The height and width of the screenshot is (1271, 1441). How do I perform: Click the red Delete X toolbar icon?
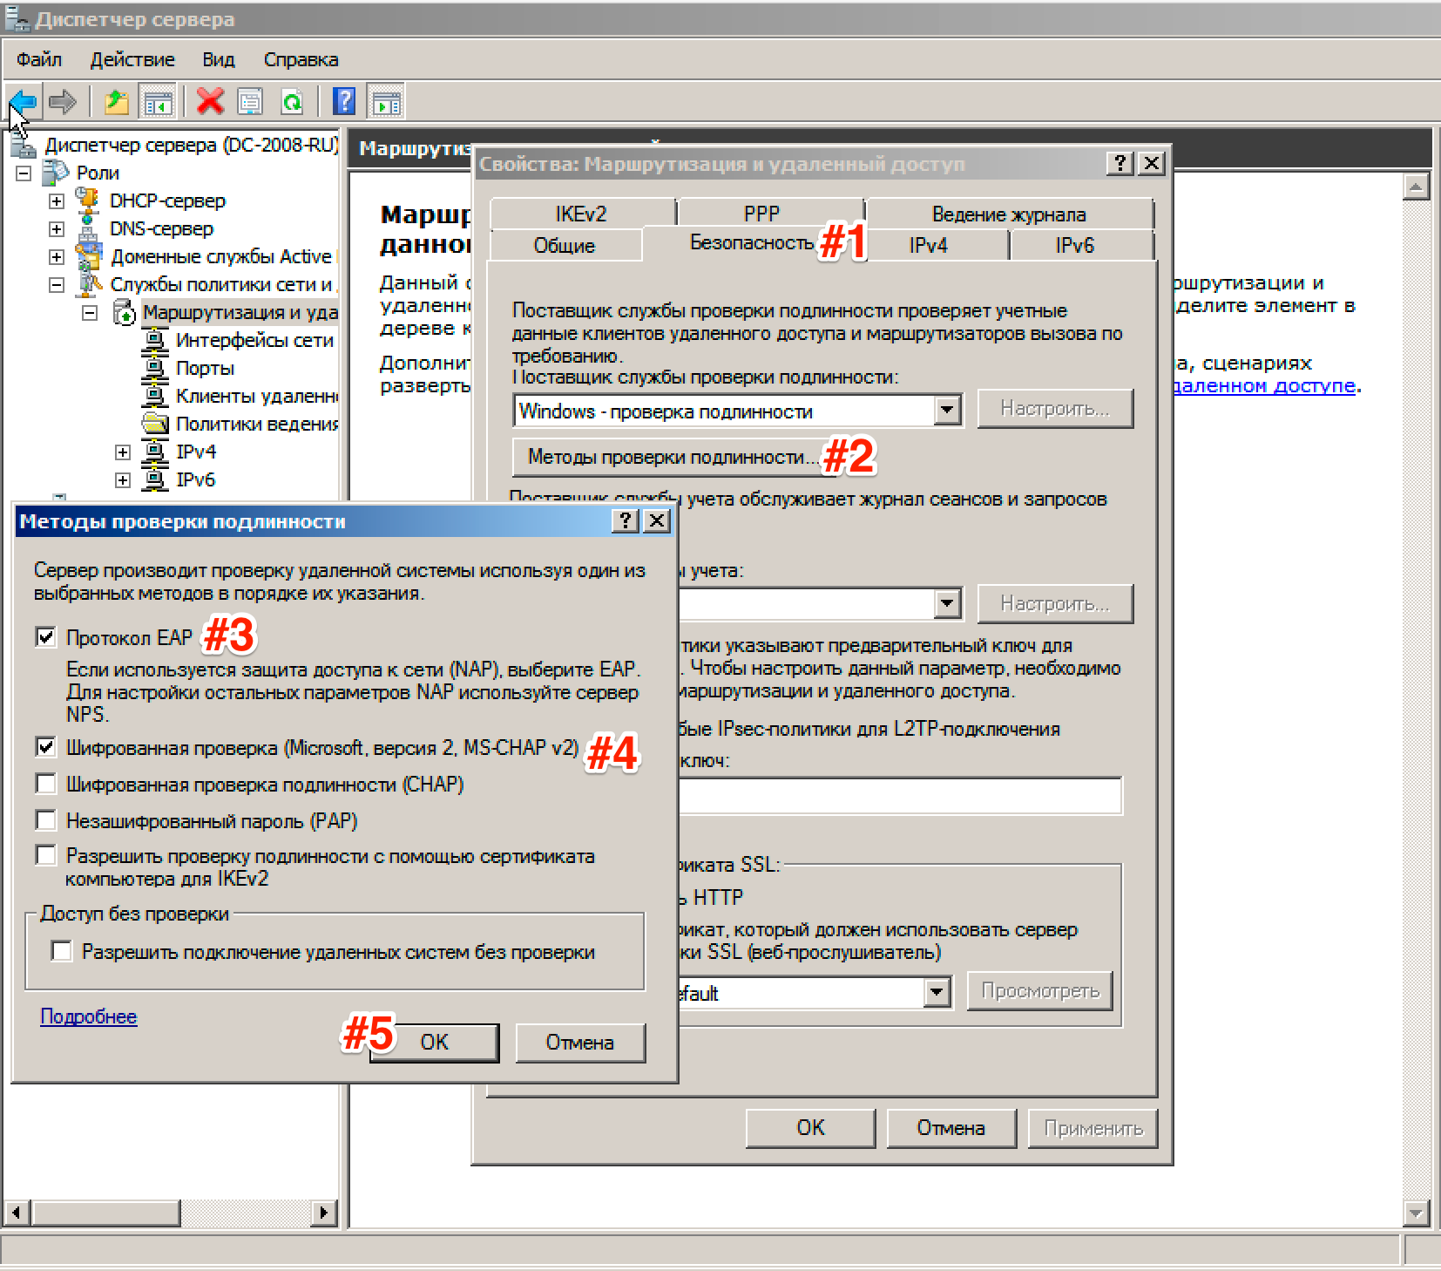pyautogui.click(x=210, y=102)
